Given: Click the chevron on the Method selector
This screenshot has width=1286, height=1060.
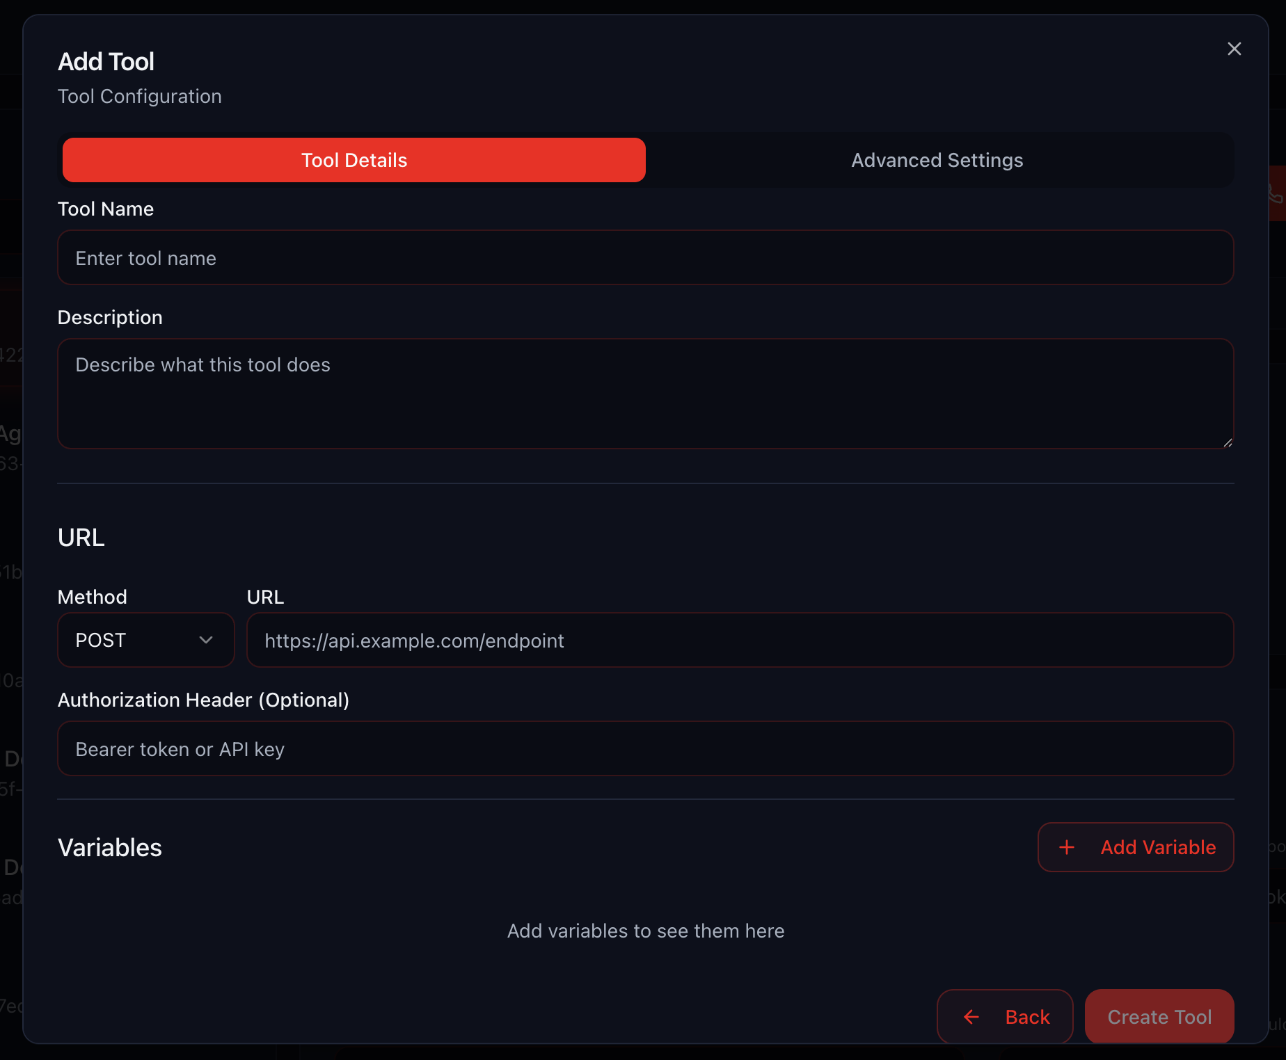Looking at the screenshot, I should pyautogui.click(x=206, y=640).
